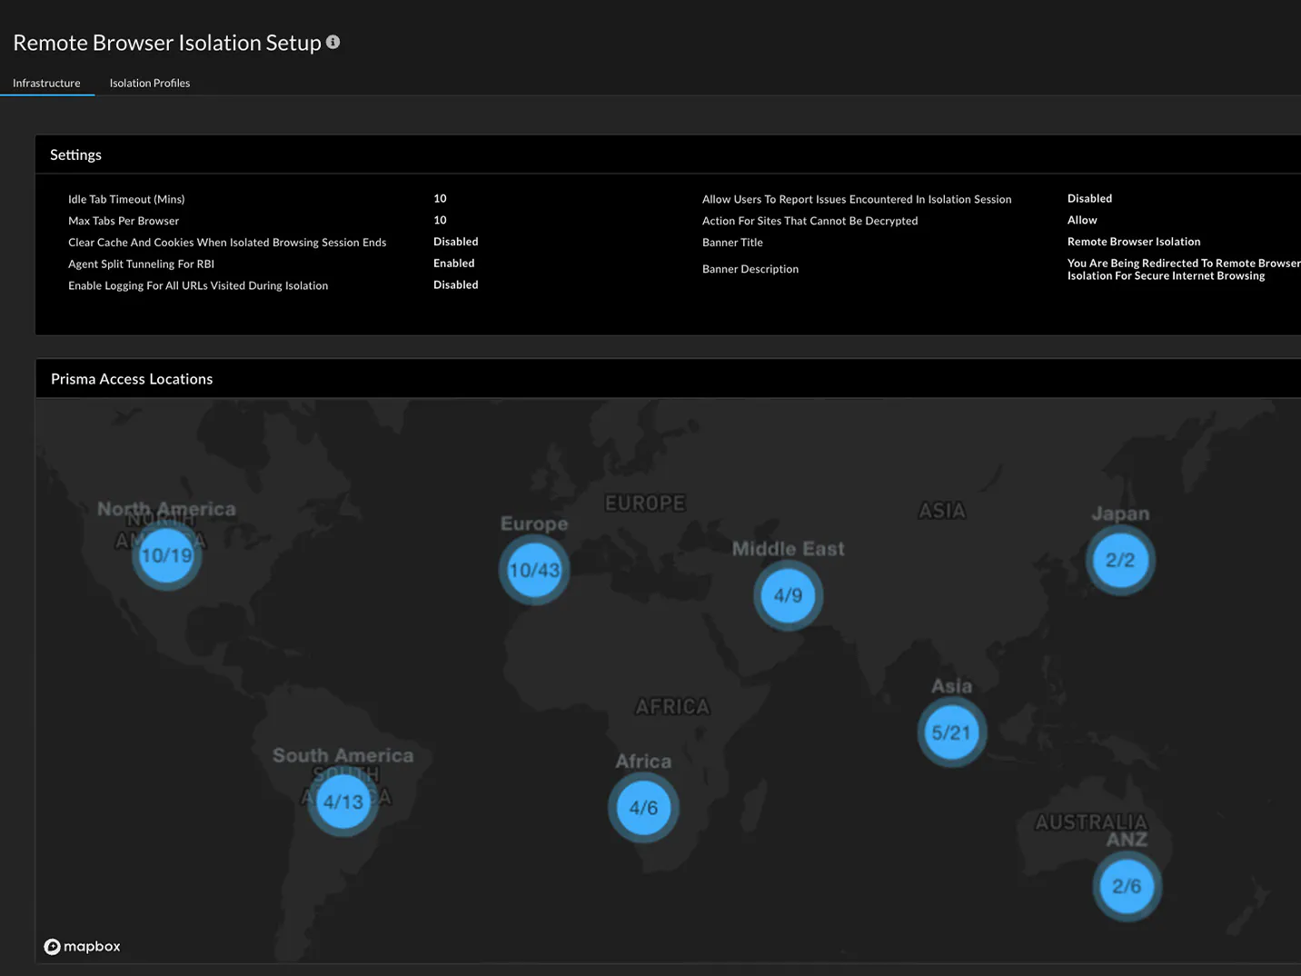Edit the Idle Tab Timeout value
The image size is (1301, 976).
[x=440, y=198]
